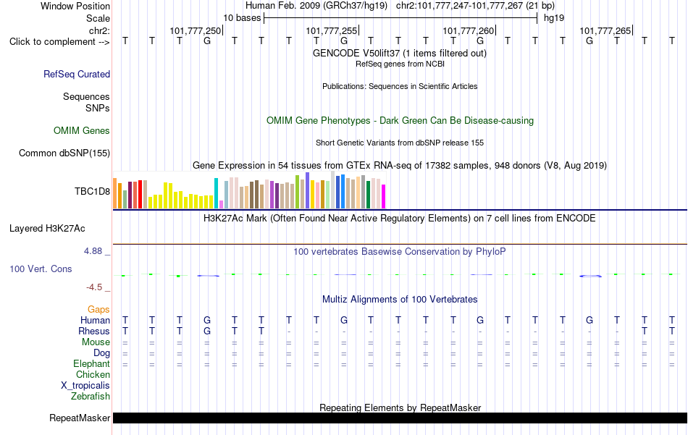Select the Scale track label
This screenshot has height=435, width=688.
point(98,18)
